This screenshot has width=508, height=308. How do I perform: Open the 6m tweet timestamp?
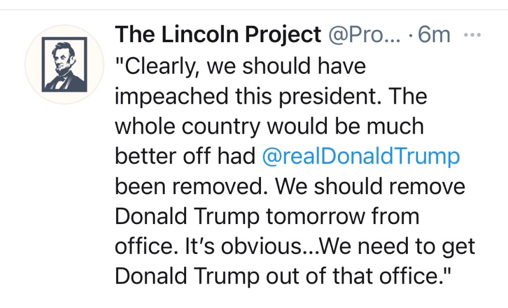coord(434,35)
